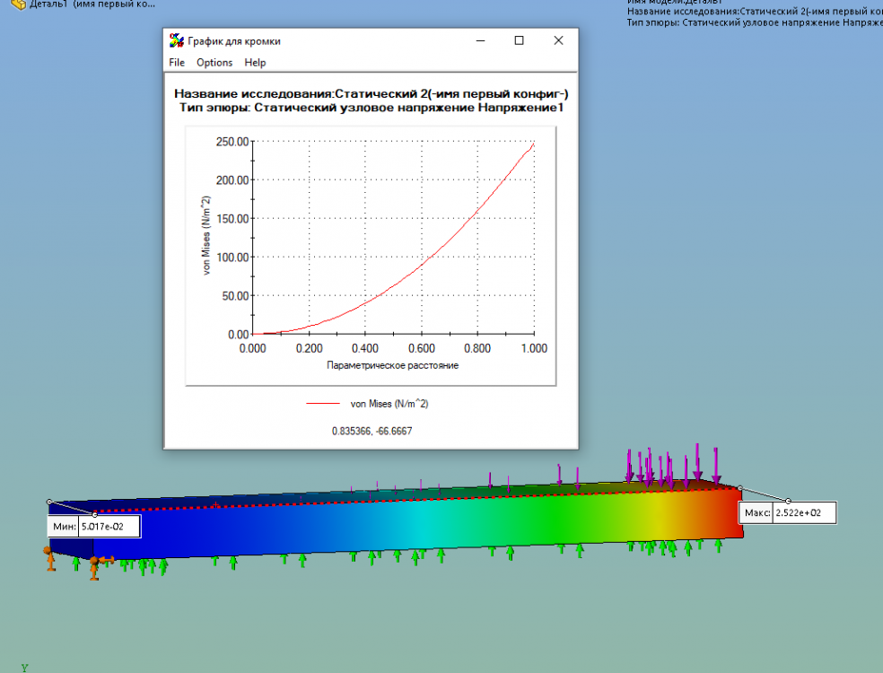This screenshot has width=883, height=673.
Task: Select the Деталь1 (имя первый ко... tree item
Action: pyautogui.click(x=92, y=4)
